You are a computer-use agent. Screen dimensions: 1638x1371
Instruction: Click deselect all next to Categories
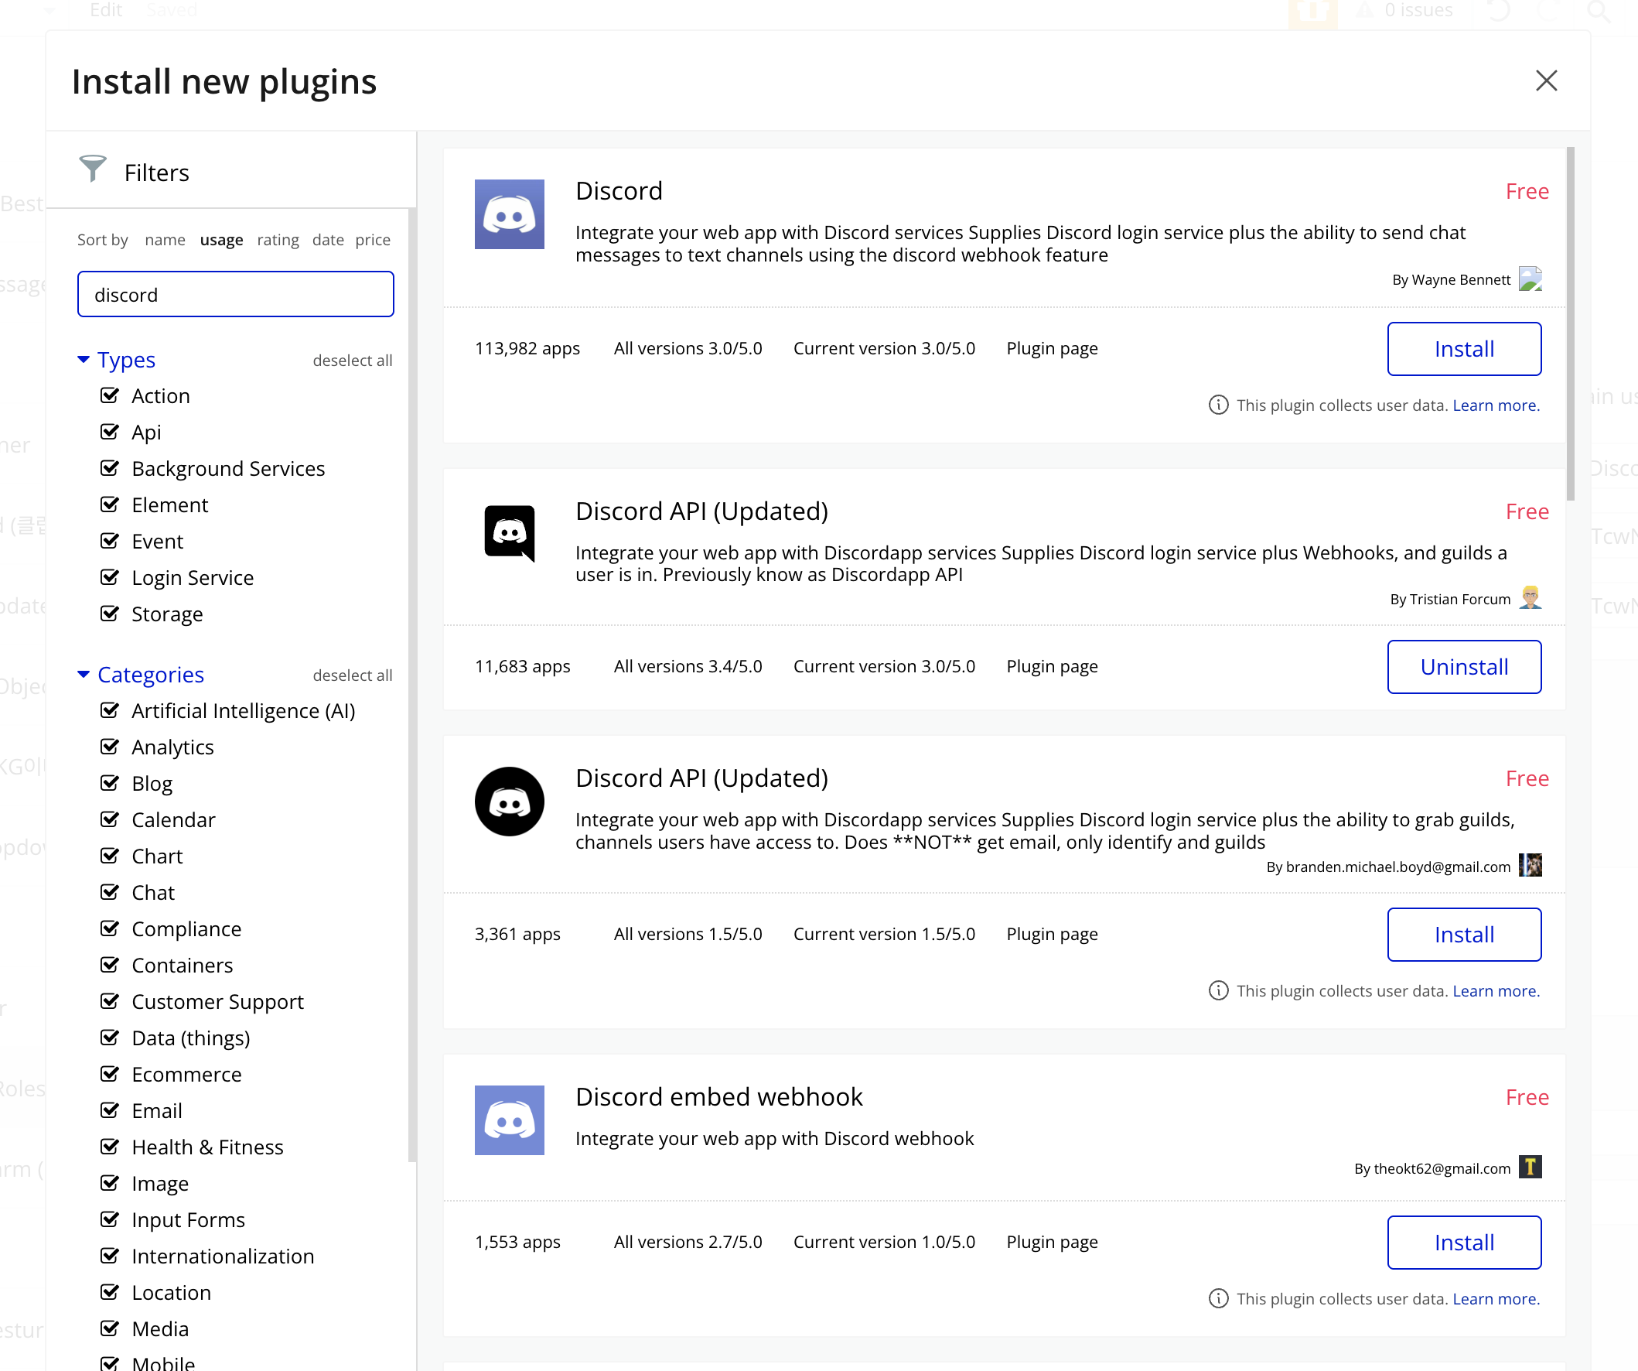coord(352,675)
